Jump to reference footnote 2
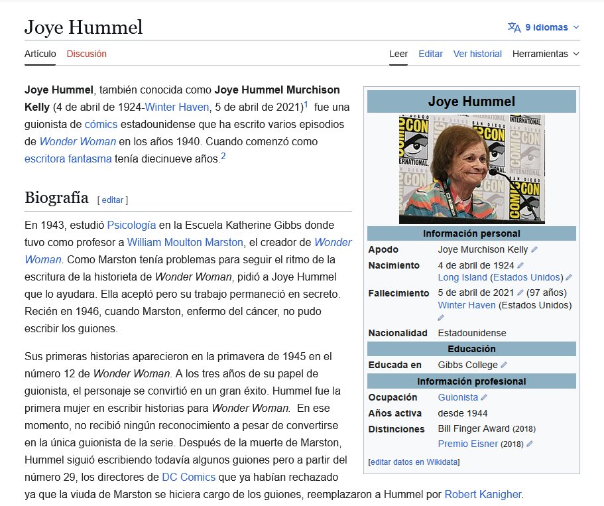 pos(223,156)
